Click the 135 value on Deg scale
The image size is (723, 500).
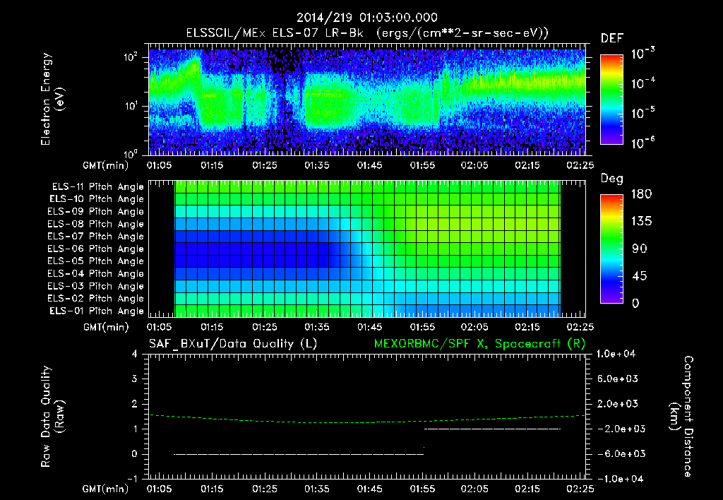coord(641,222)
